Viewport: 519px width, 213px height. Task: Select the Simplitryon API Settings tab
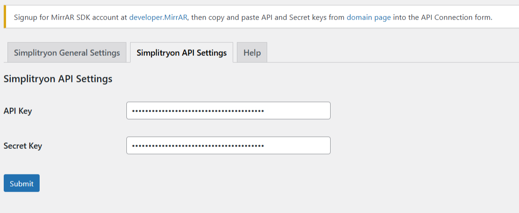(x=181, y=53)
